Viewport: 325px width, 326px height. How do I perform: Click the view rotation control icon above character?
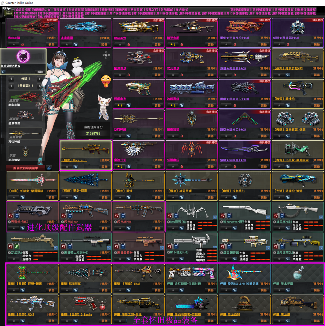pyautogui.click(x=106, y=55)
